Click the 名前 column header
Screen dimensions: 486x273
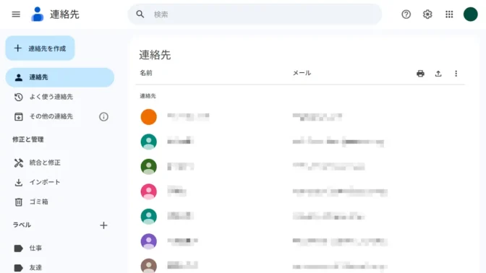pyautogui.click(x=146, y=73)
